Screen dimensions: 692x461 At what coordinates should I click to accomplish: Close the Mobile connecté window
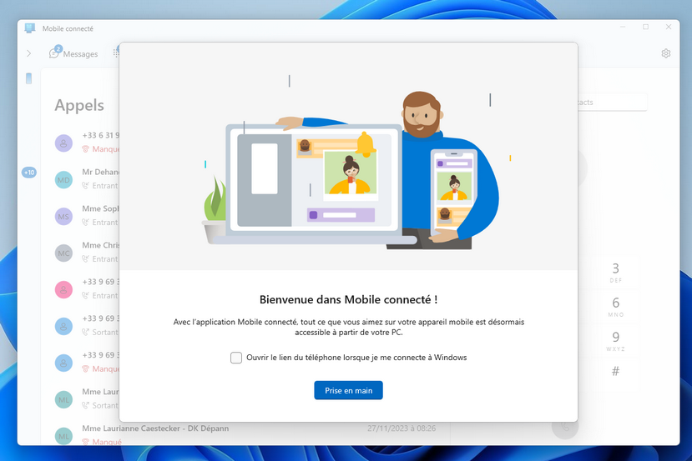[668, 27]
